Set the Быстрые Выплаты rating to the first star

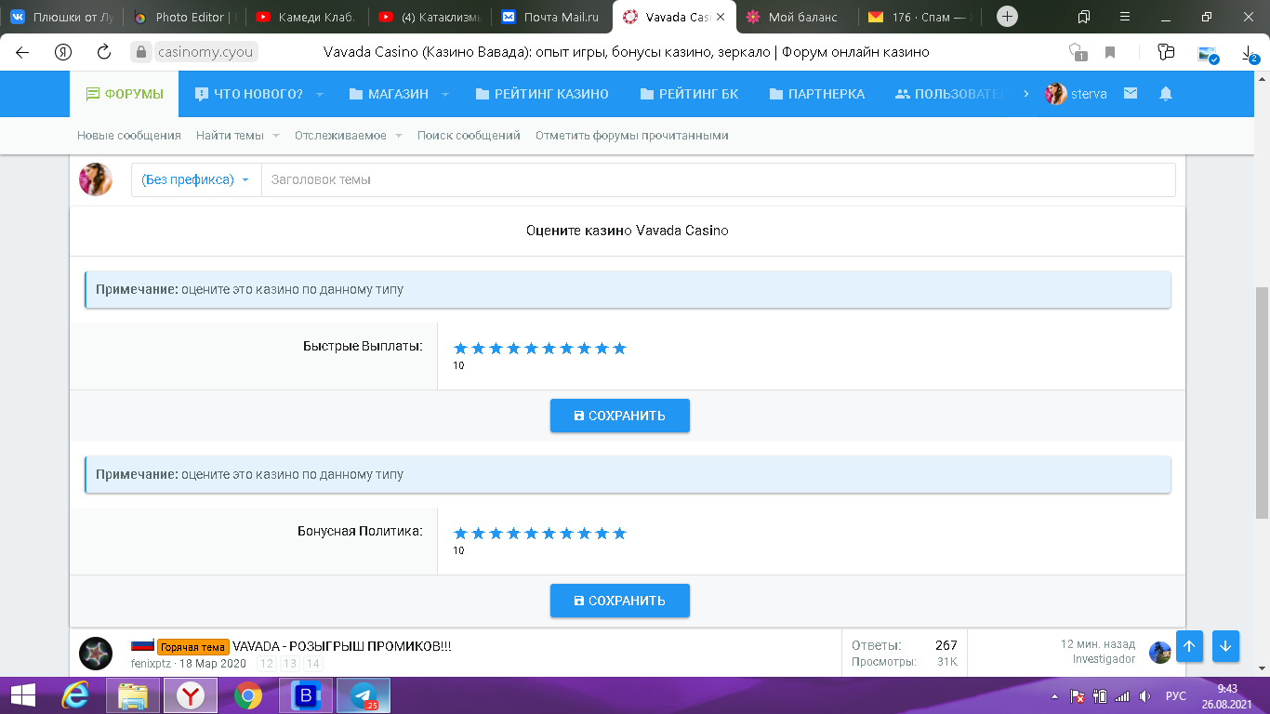tap(460, 349)
